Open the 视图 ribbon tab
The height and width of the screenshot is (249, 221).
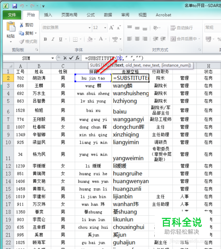[x=142, y=15]
